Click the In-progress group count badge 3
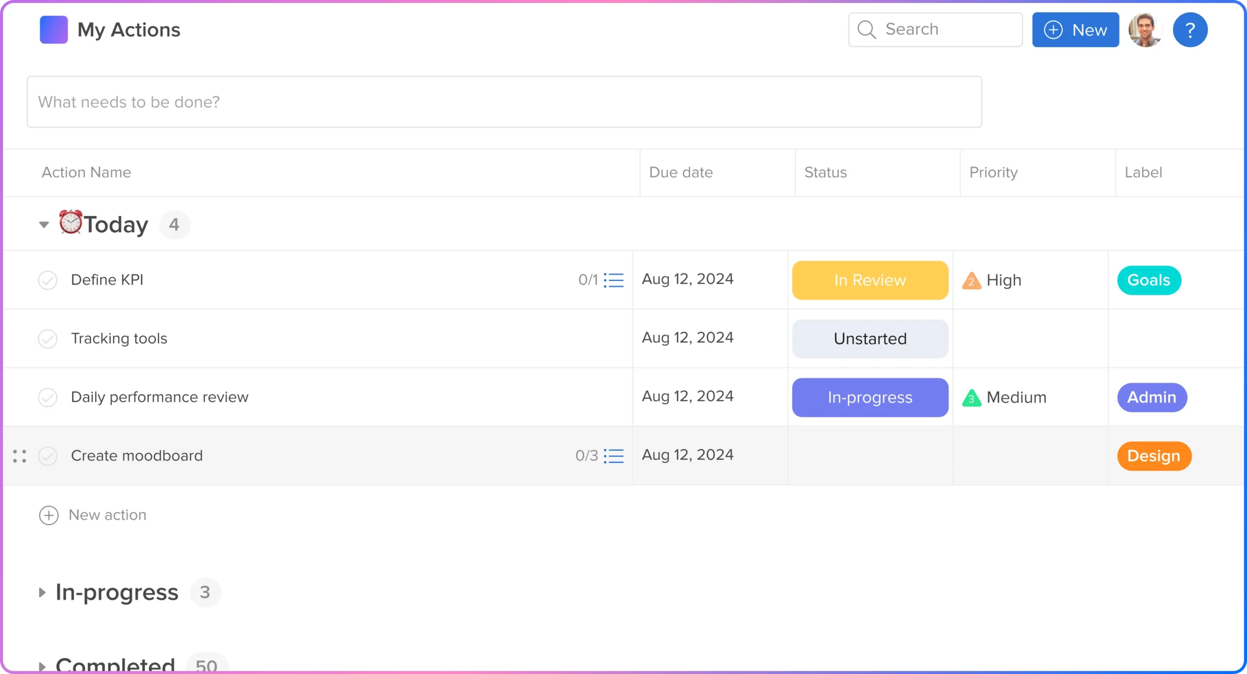Viewport: 1247px width, 674px height. [x=205, y=593]
